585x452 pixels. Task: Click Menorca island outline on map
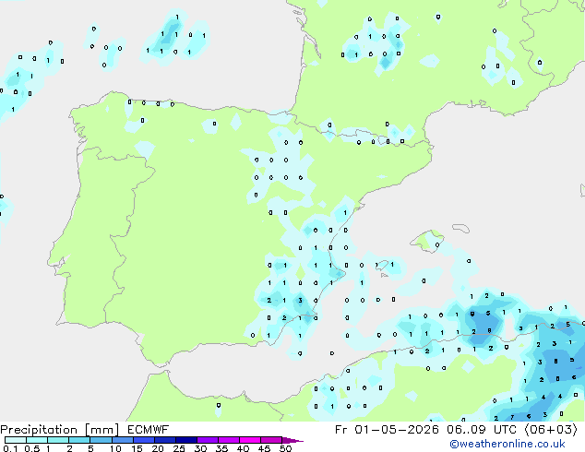pos(460,228)
